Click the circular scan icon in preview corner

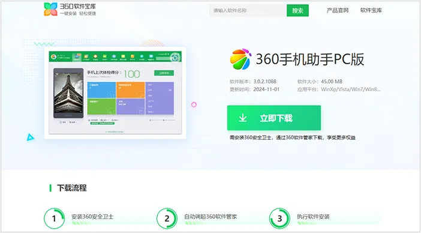click(x=175, y=57)
